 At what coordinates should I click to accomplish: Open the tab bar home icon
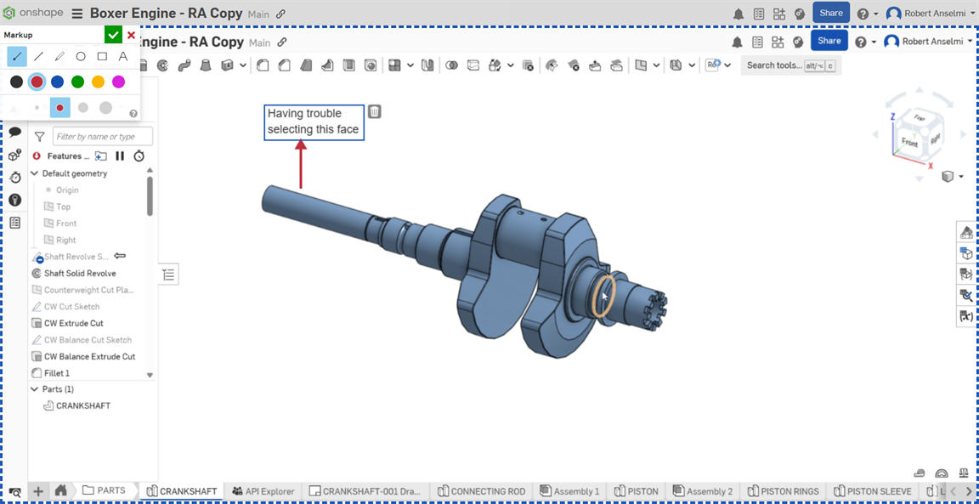click(x=60, y=491)
